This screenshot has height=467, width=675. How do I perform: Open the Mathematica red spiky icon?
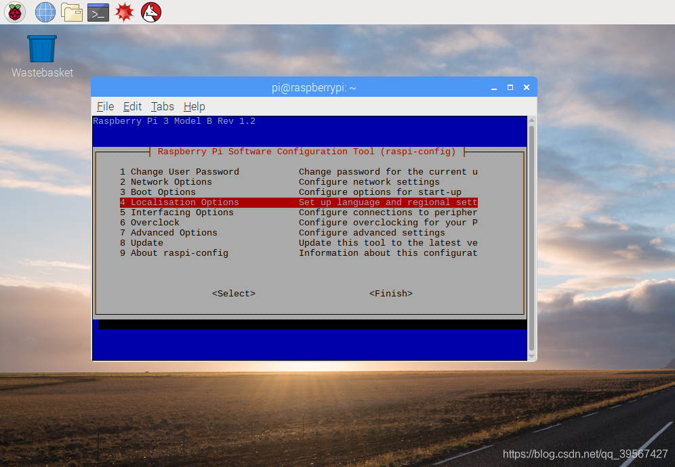click(125, 12)
